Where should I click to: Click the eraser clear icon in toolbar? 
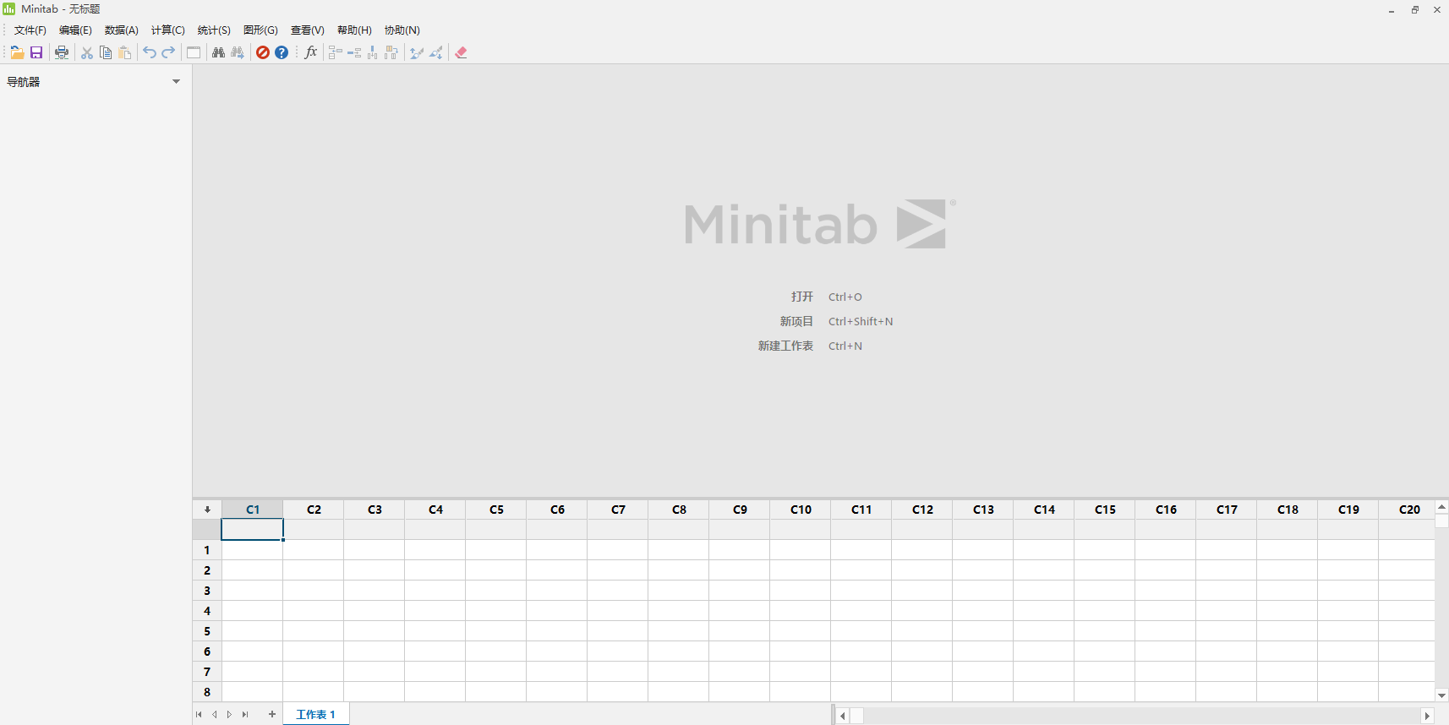461,52
